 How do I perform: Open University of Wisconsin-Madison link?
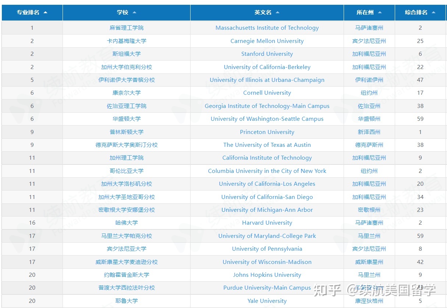267,262
